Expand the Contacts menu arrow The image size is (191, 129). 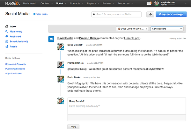point(83,4)
